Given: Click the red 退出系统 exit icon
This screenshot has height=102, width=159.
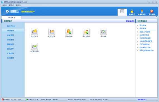Looking at the screenshot, I should [152, 11].
